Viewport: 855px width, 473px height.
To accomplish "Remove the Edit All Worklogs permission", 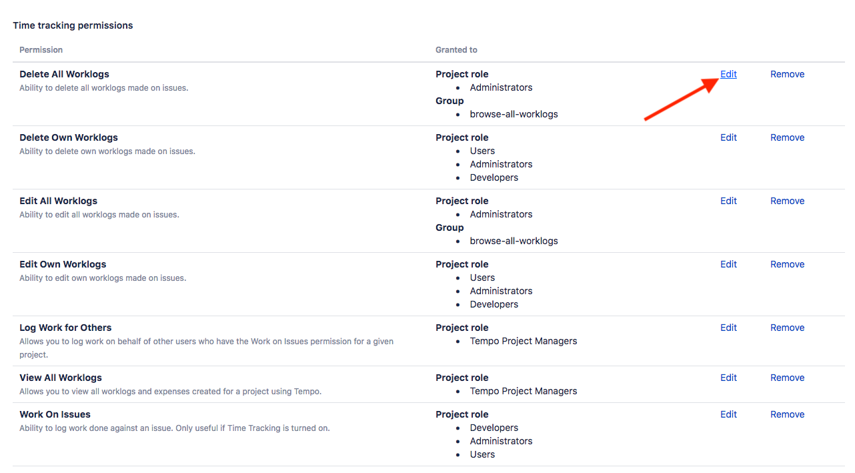I will (x=787, y=201).
